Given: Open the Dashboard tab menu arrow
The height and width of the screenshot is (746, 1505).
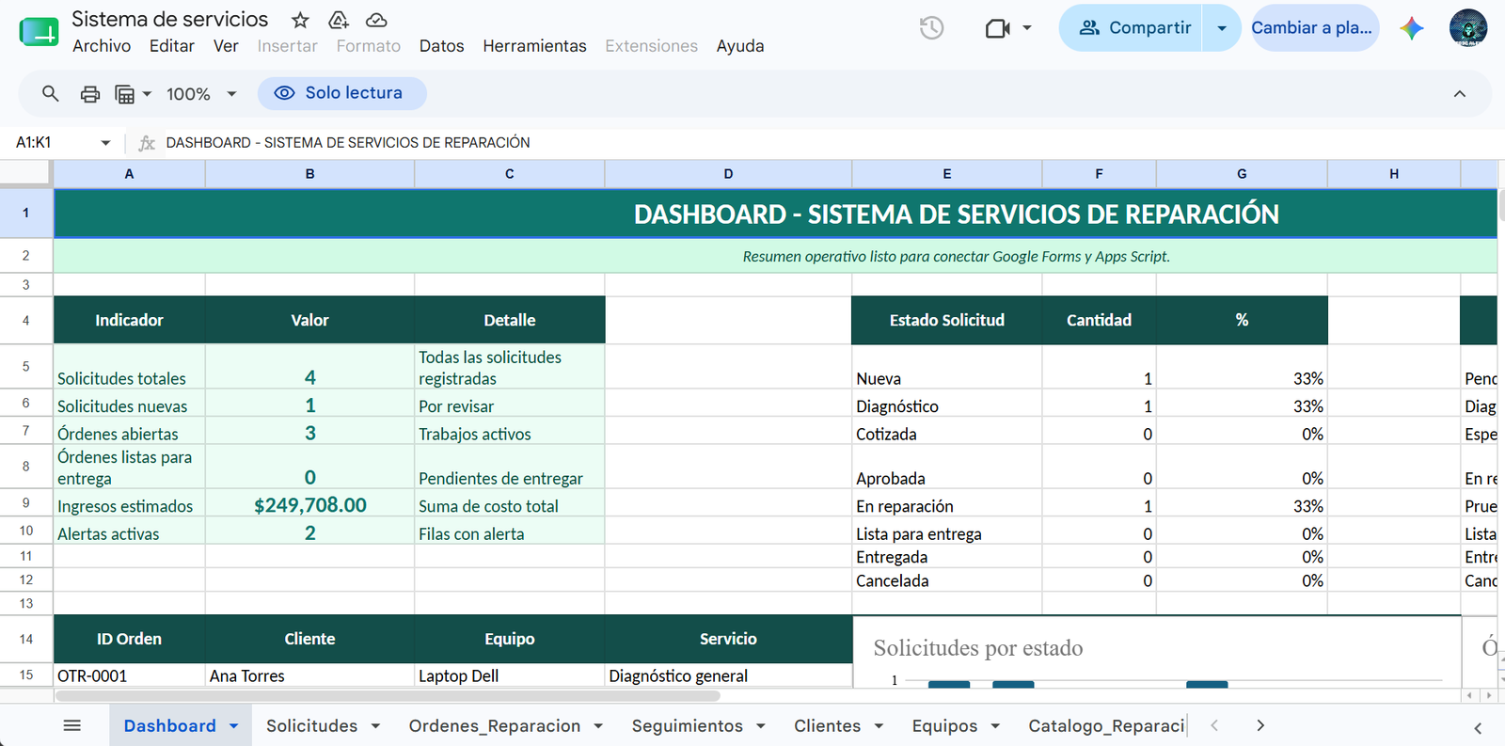Looking at the screenshot, I should tap(234, 726).
